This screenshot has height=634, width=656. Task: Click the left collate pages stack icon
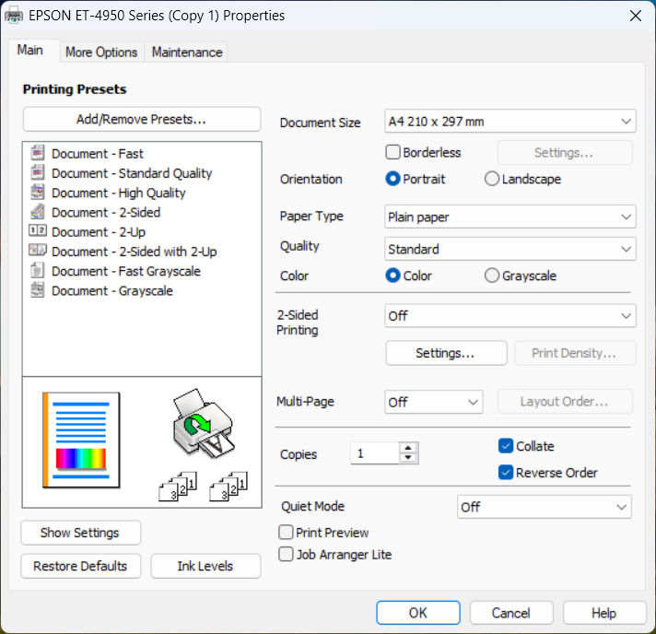pos(178,487)
